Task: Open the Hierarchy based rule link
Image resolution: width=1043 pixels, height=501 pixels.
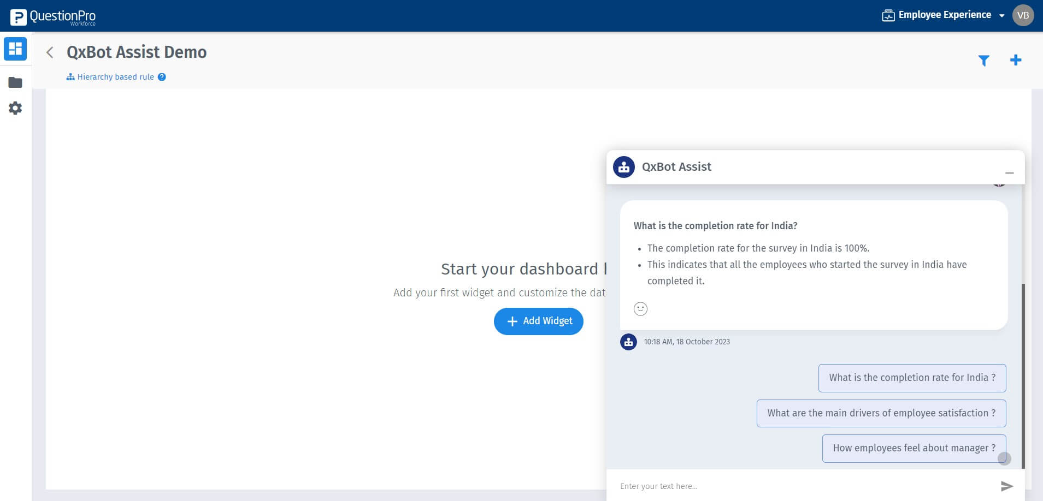Action: (x=115, y=76)
